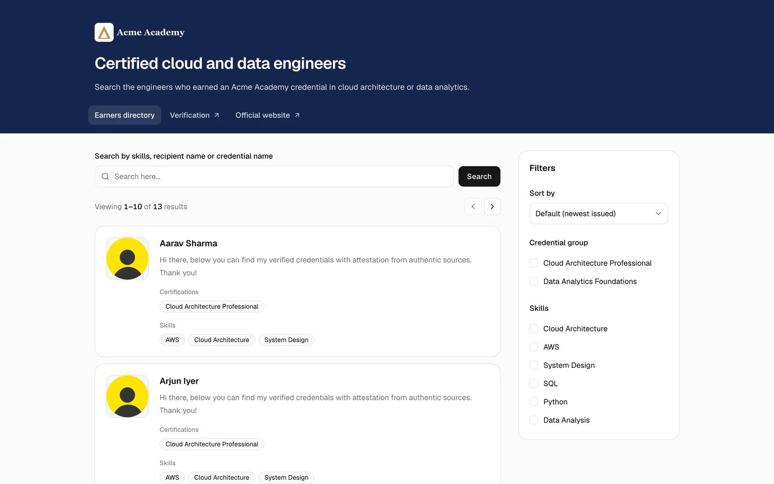Image resolution: width=774 pixels, height=484 pixels.
Task: Select the Earners directory tab
Action: point(124,115)
